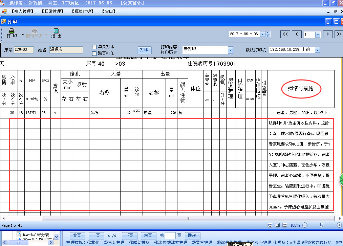
Task: Click the tree panel scroll-right arrow
Action: click(51, 242)
